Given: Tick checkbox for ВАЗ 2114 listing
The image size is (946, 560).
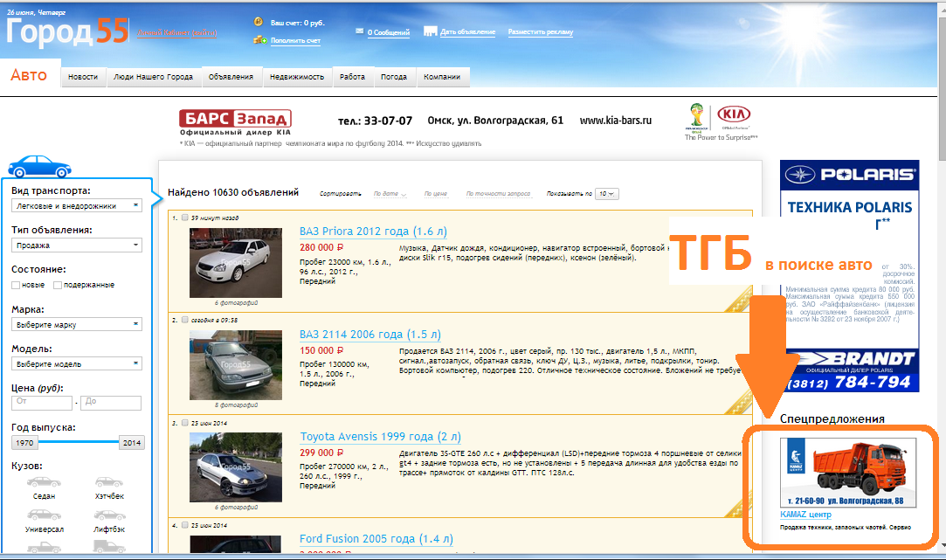Looking at the screenshot, I should click(185, 320).
